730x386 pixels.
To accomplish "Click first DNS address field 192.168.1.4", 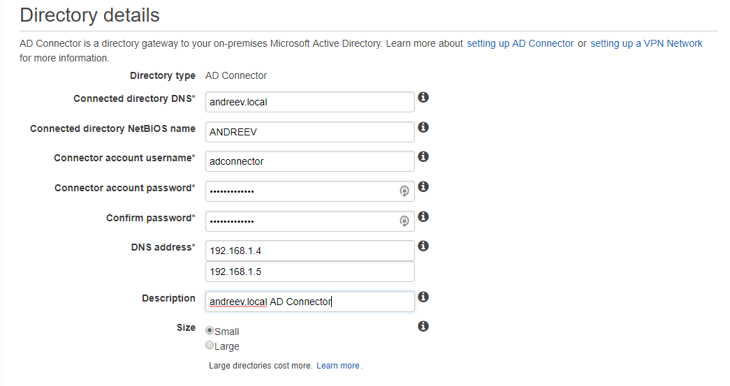I will (x=309, y=251).
